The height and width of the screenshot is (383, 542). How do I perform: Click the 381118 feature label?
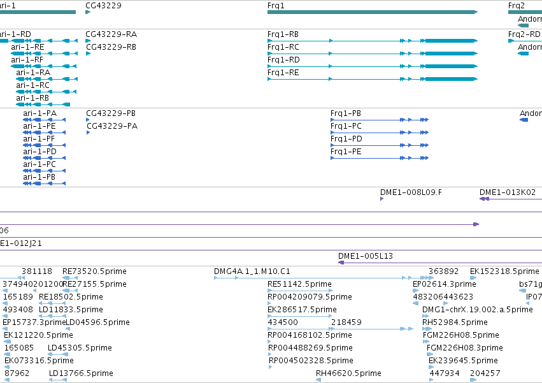click(x=37, y=271)
